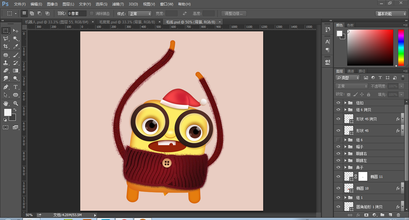Image resolution: width=409 pixels, height=220 pixels.
Task: Select the Crop tool
Action: coord(6,46)
